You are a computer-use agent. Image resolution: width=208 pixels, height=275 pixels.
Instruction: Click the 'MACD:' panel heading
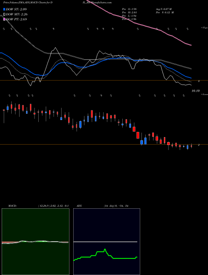click(x=12, y=206)
